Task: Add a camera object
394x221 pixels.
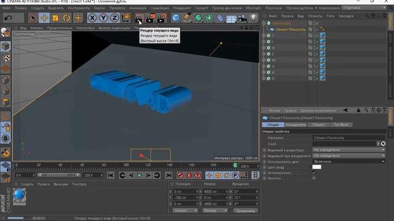Action: pyautogui.click(x=242, y=18)
